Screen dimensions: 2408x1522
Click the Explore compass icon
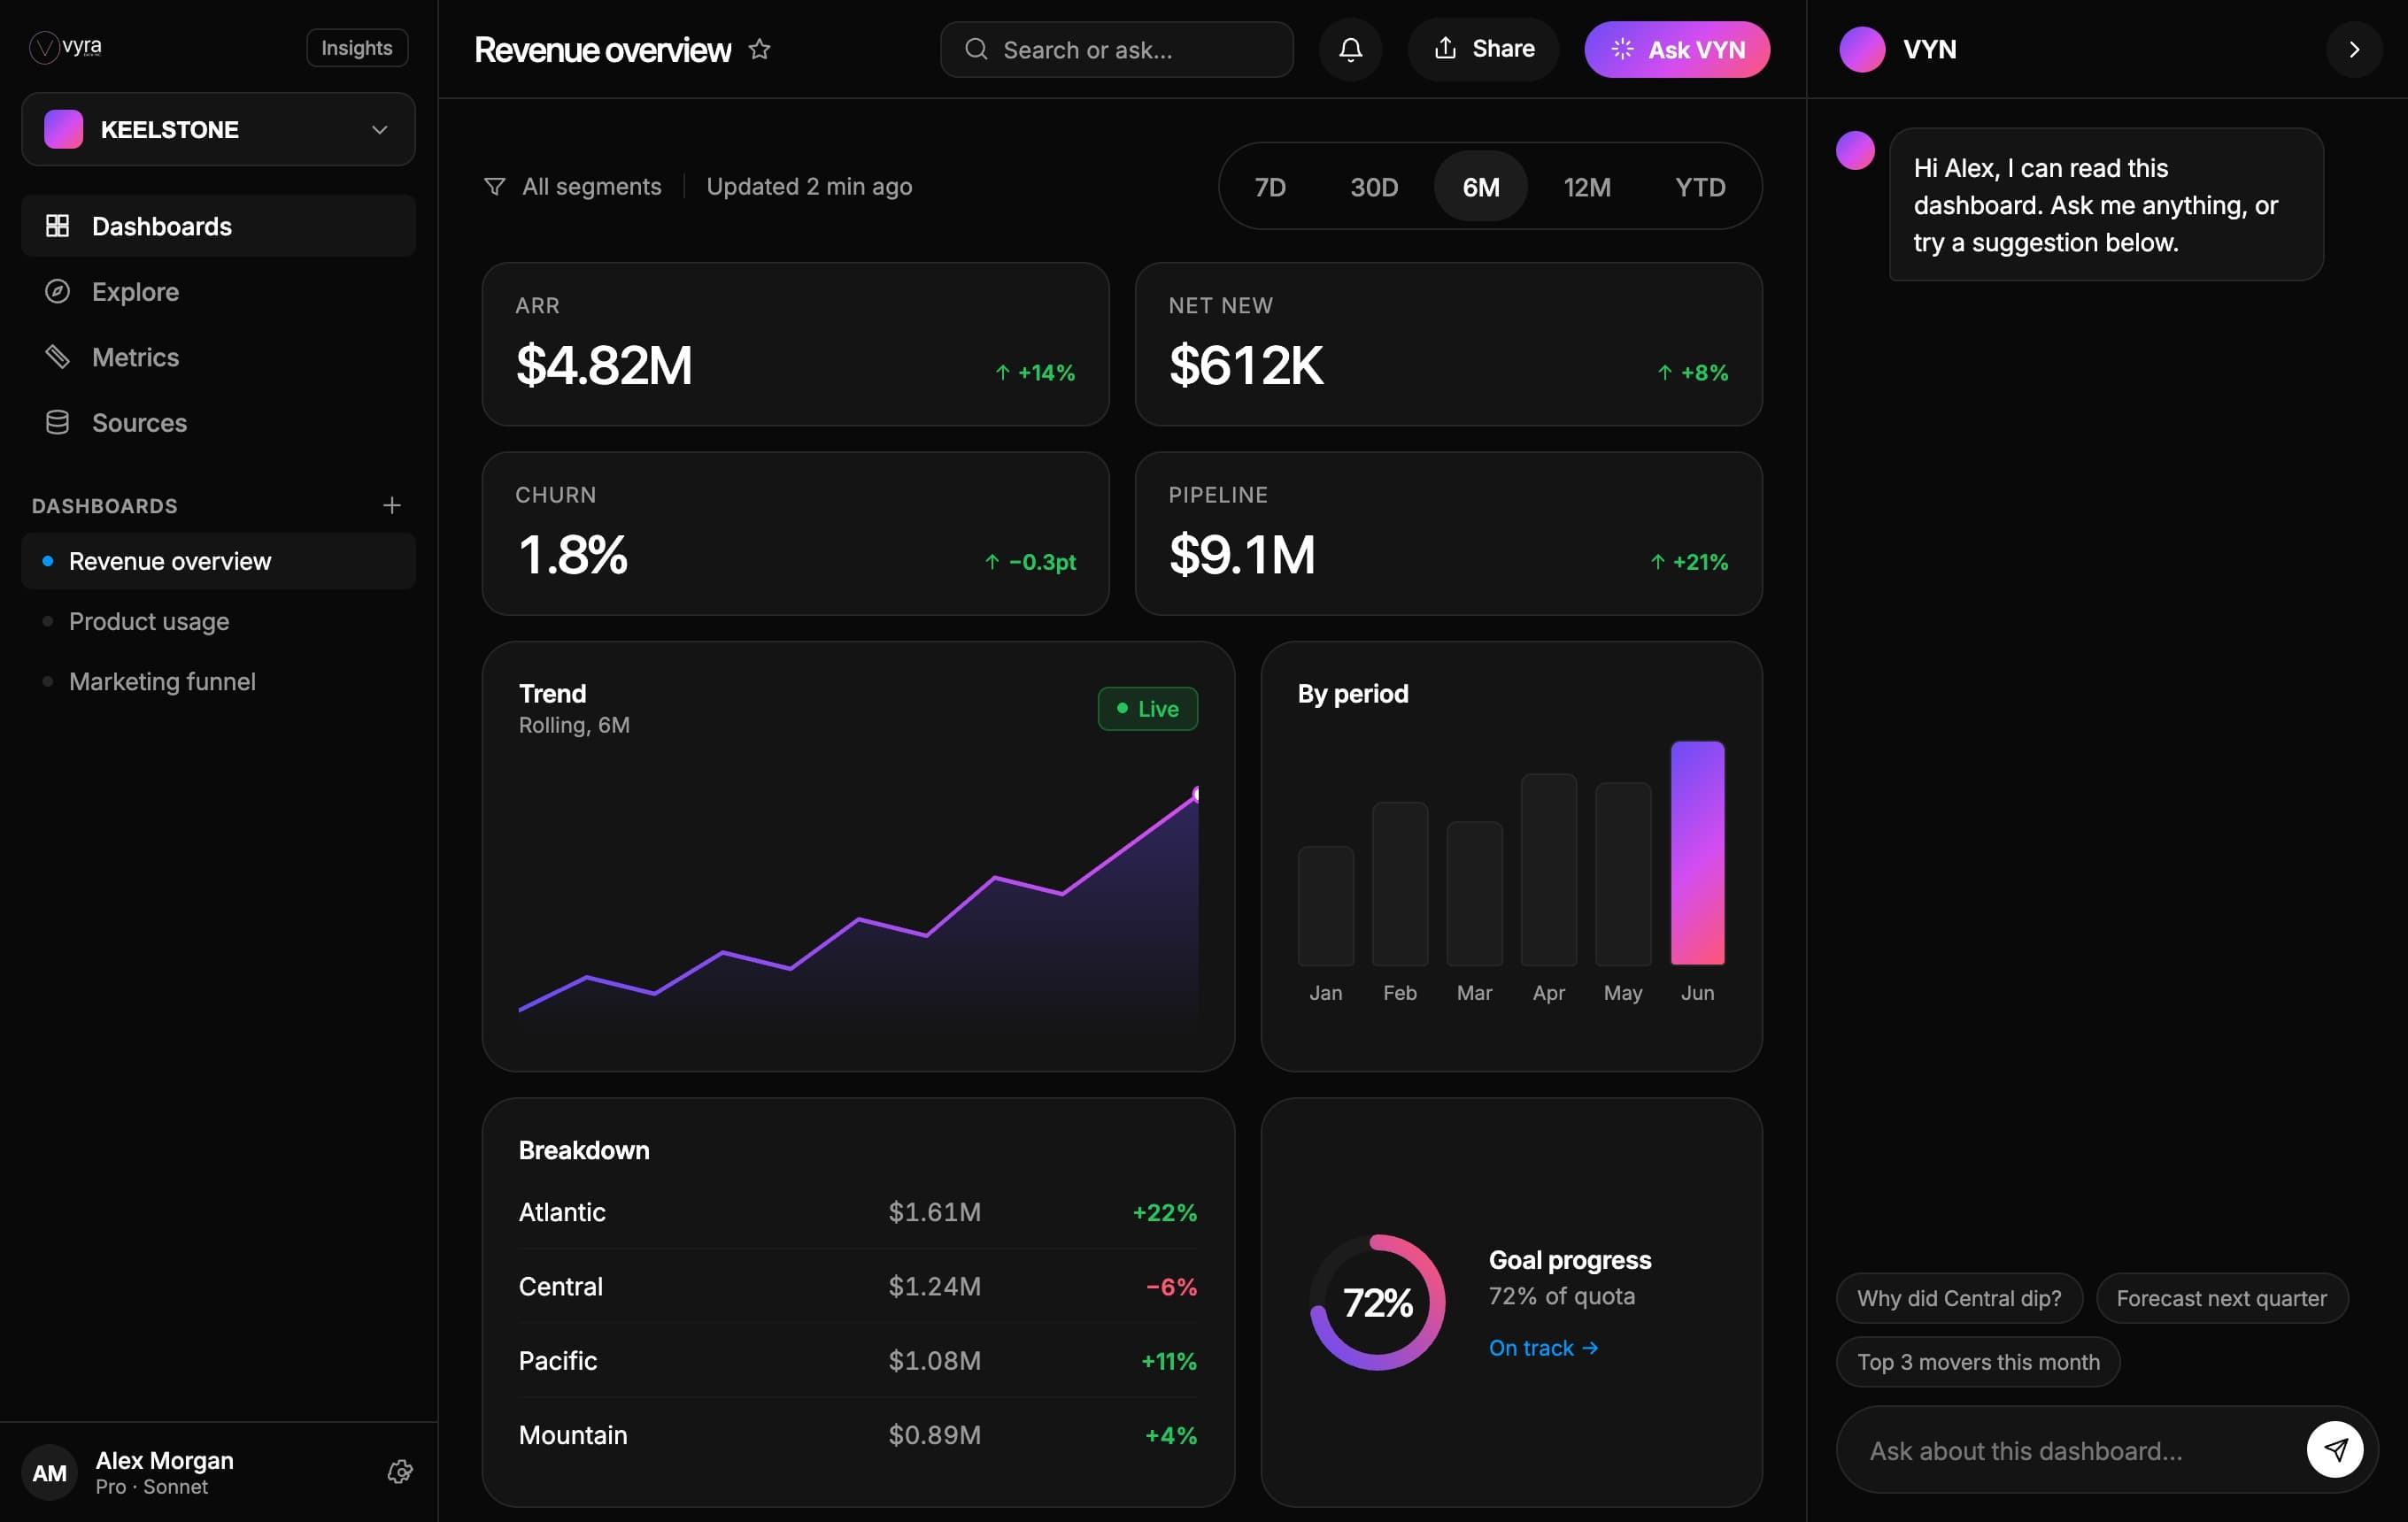click(x=57, y=292)
